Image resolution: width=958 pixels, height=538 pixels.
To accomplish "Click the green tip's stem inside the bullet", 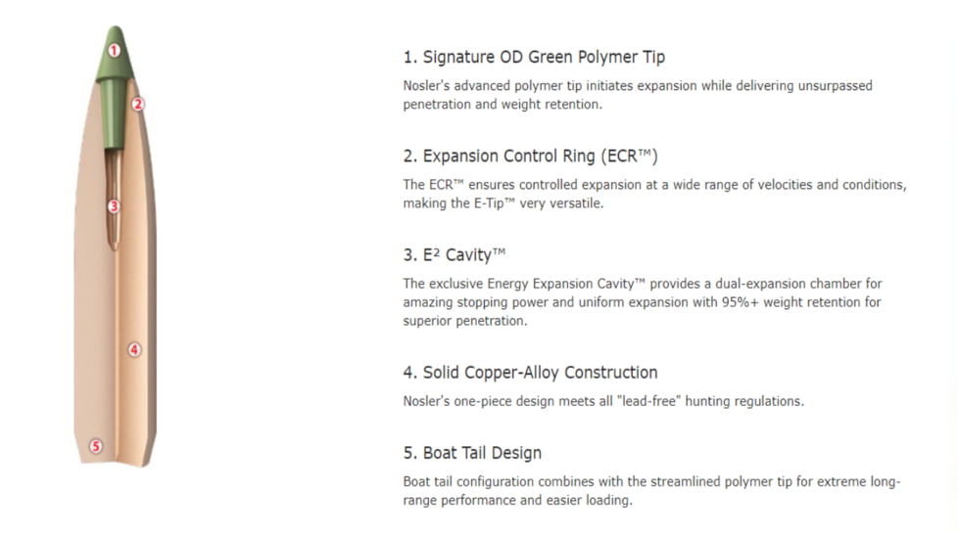I will coord(115,117).
